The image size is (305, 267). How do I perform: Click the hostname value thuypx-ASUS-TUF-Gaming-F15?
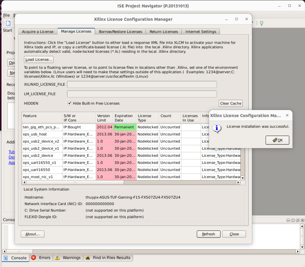click(x=133, y=197)
